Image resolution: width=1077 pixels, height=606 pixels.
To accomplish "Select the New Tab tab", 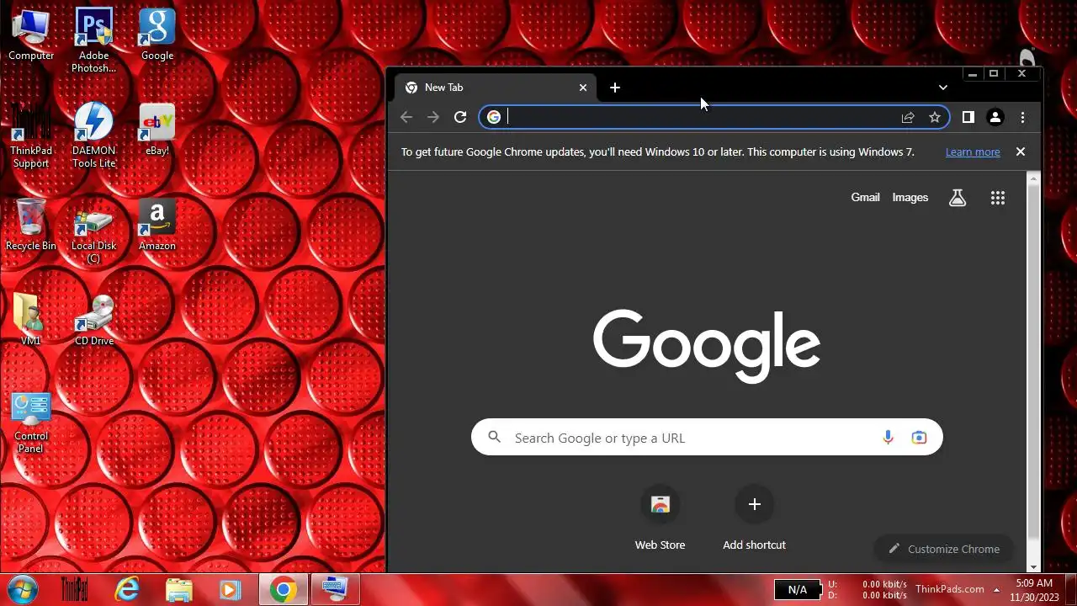I will point(496,88).
